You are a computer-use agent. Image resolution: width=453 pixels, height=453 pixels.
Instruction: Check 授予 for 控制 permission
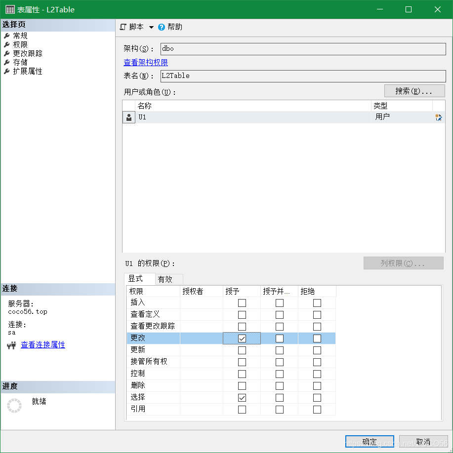[242, 374]
